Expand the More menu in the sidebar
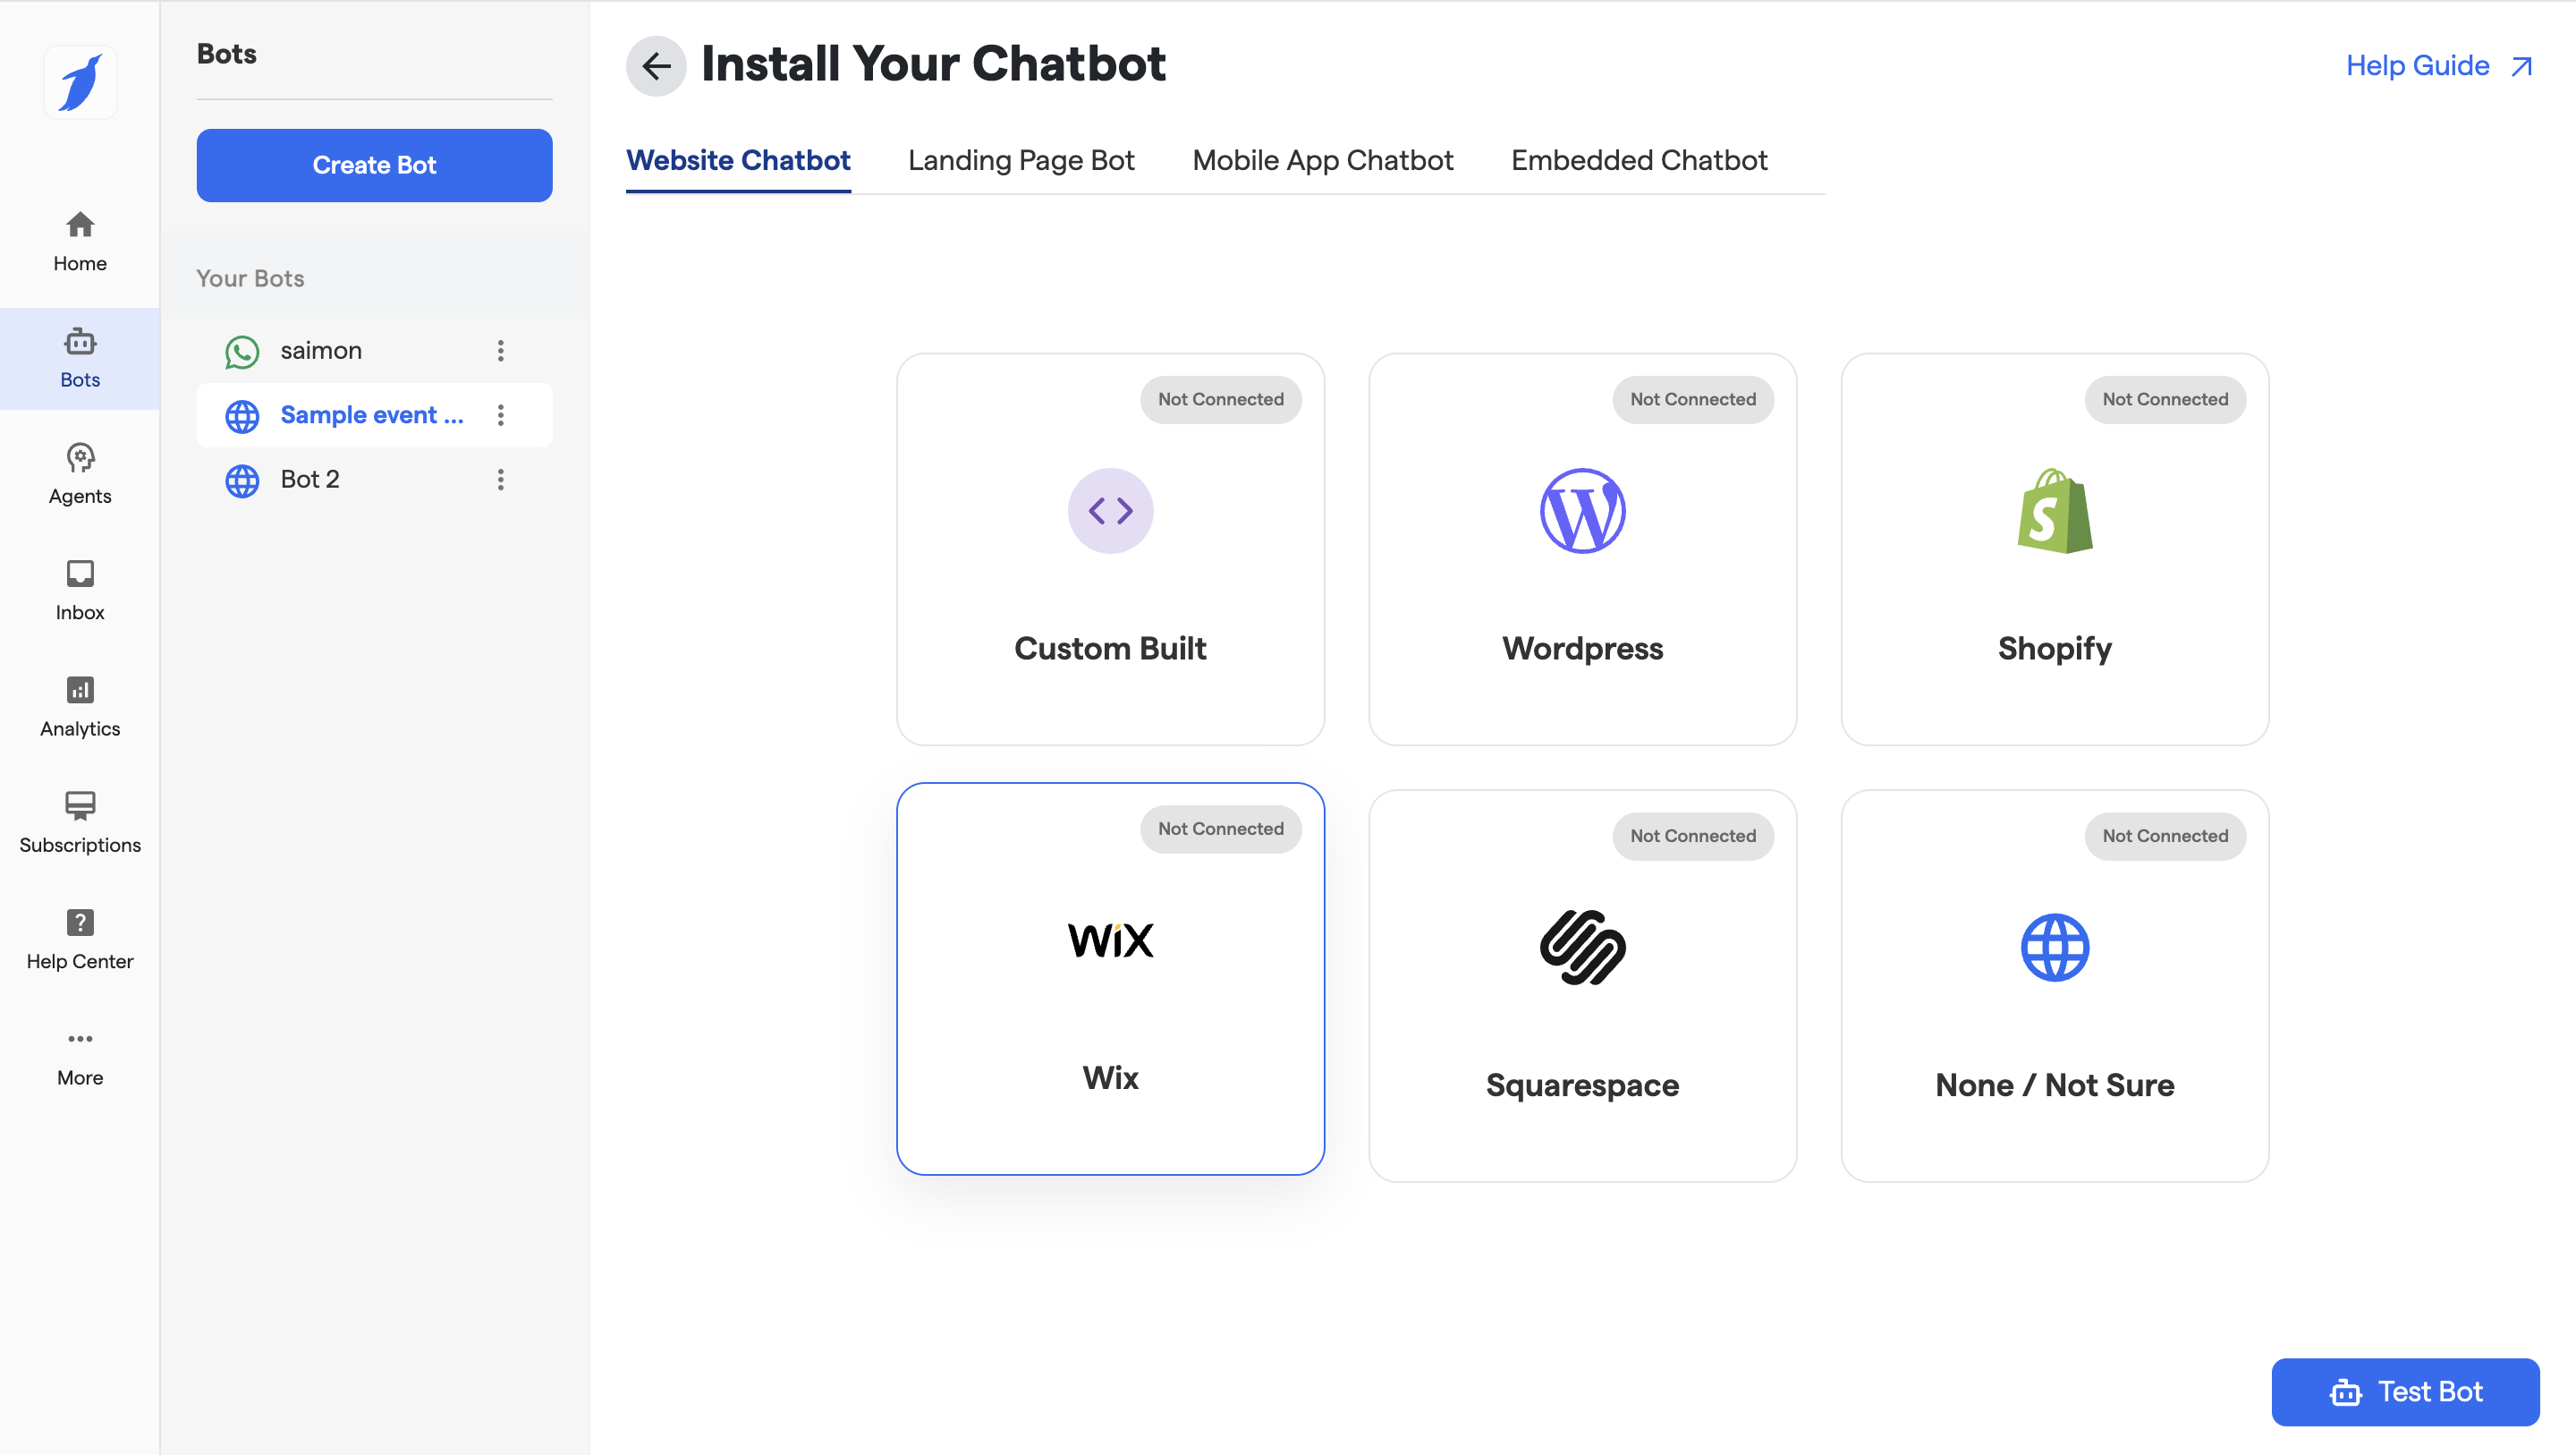This screenshot has height=1455, width=2576. coord(80,1056)
